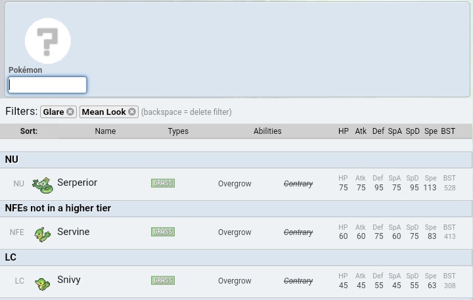Image resolution: width=473 pixels, height=300 pixels.
Task: Sort Pokémon by Spe stat
Action: pyautogui.click(x=431, y=131)
